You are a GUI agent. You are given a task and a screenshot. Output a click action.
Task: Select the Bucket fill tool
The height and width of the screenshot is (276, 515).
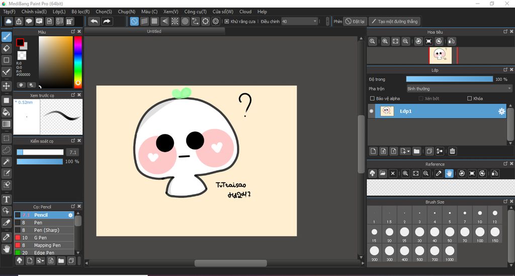(6, 112)
